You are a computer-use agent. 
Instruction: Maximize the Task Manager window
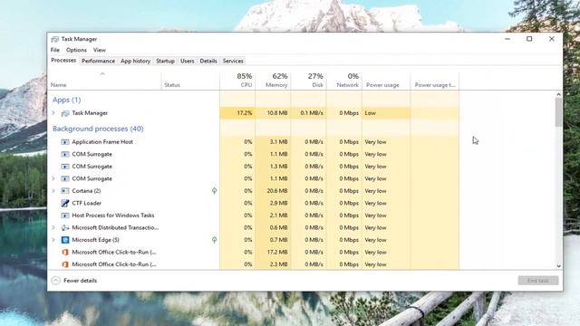pyautogui.click(x=529, y=39)
